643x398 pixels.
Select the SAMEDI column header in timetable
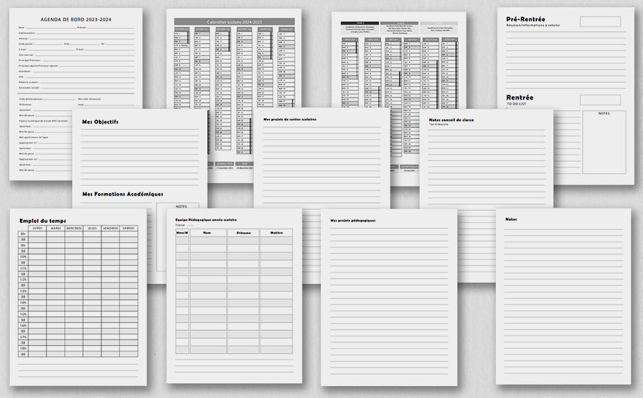(129, 228)
